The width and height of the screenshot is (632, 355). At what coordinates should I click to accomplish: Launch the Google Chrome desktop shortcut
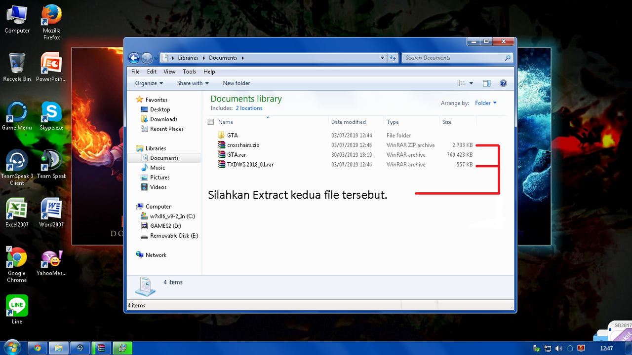coord(17,265)
